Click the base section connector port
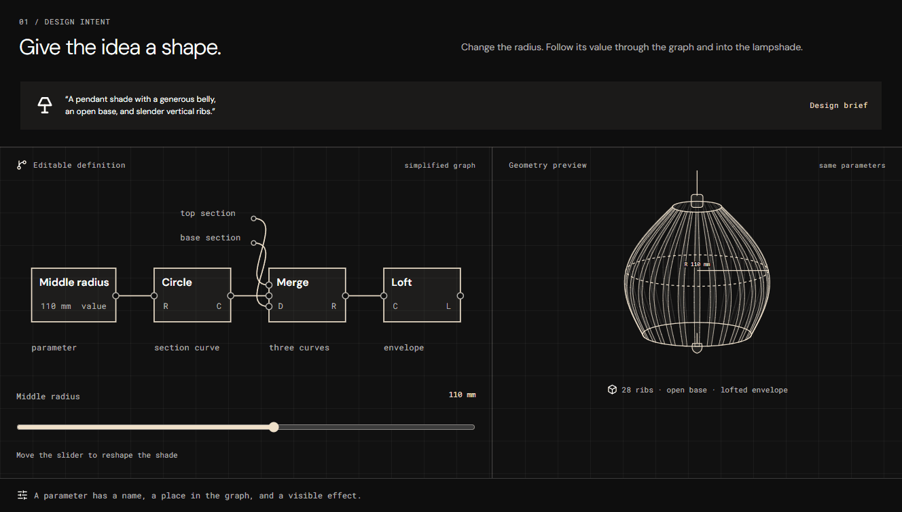 pos(254,242)
